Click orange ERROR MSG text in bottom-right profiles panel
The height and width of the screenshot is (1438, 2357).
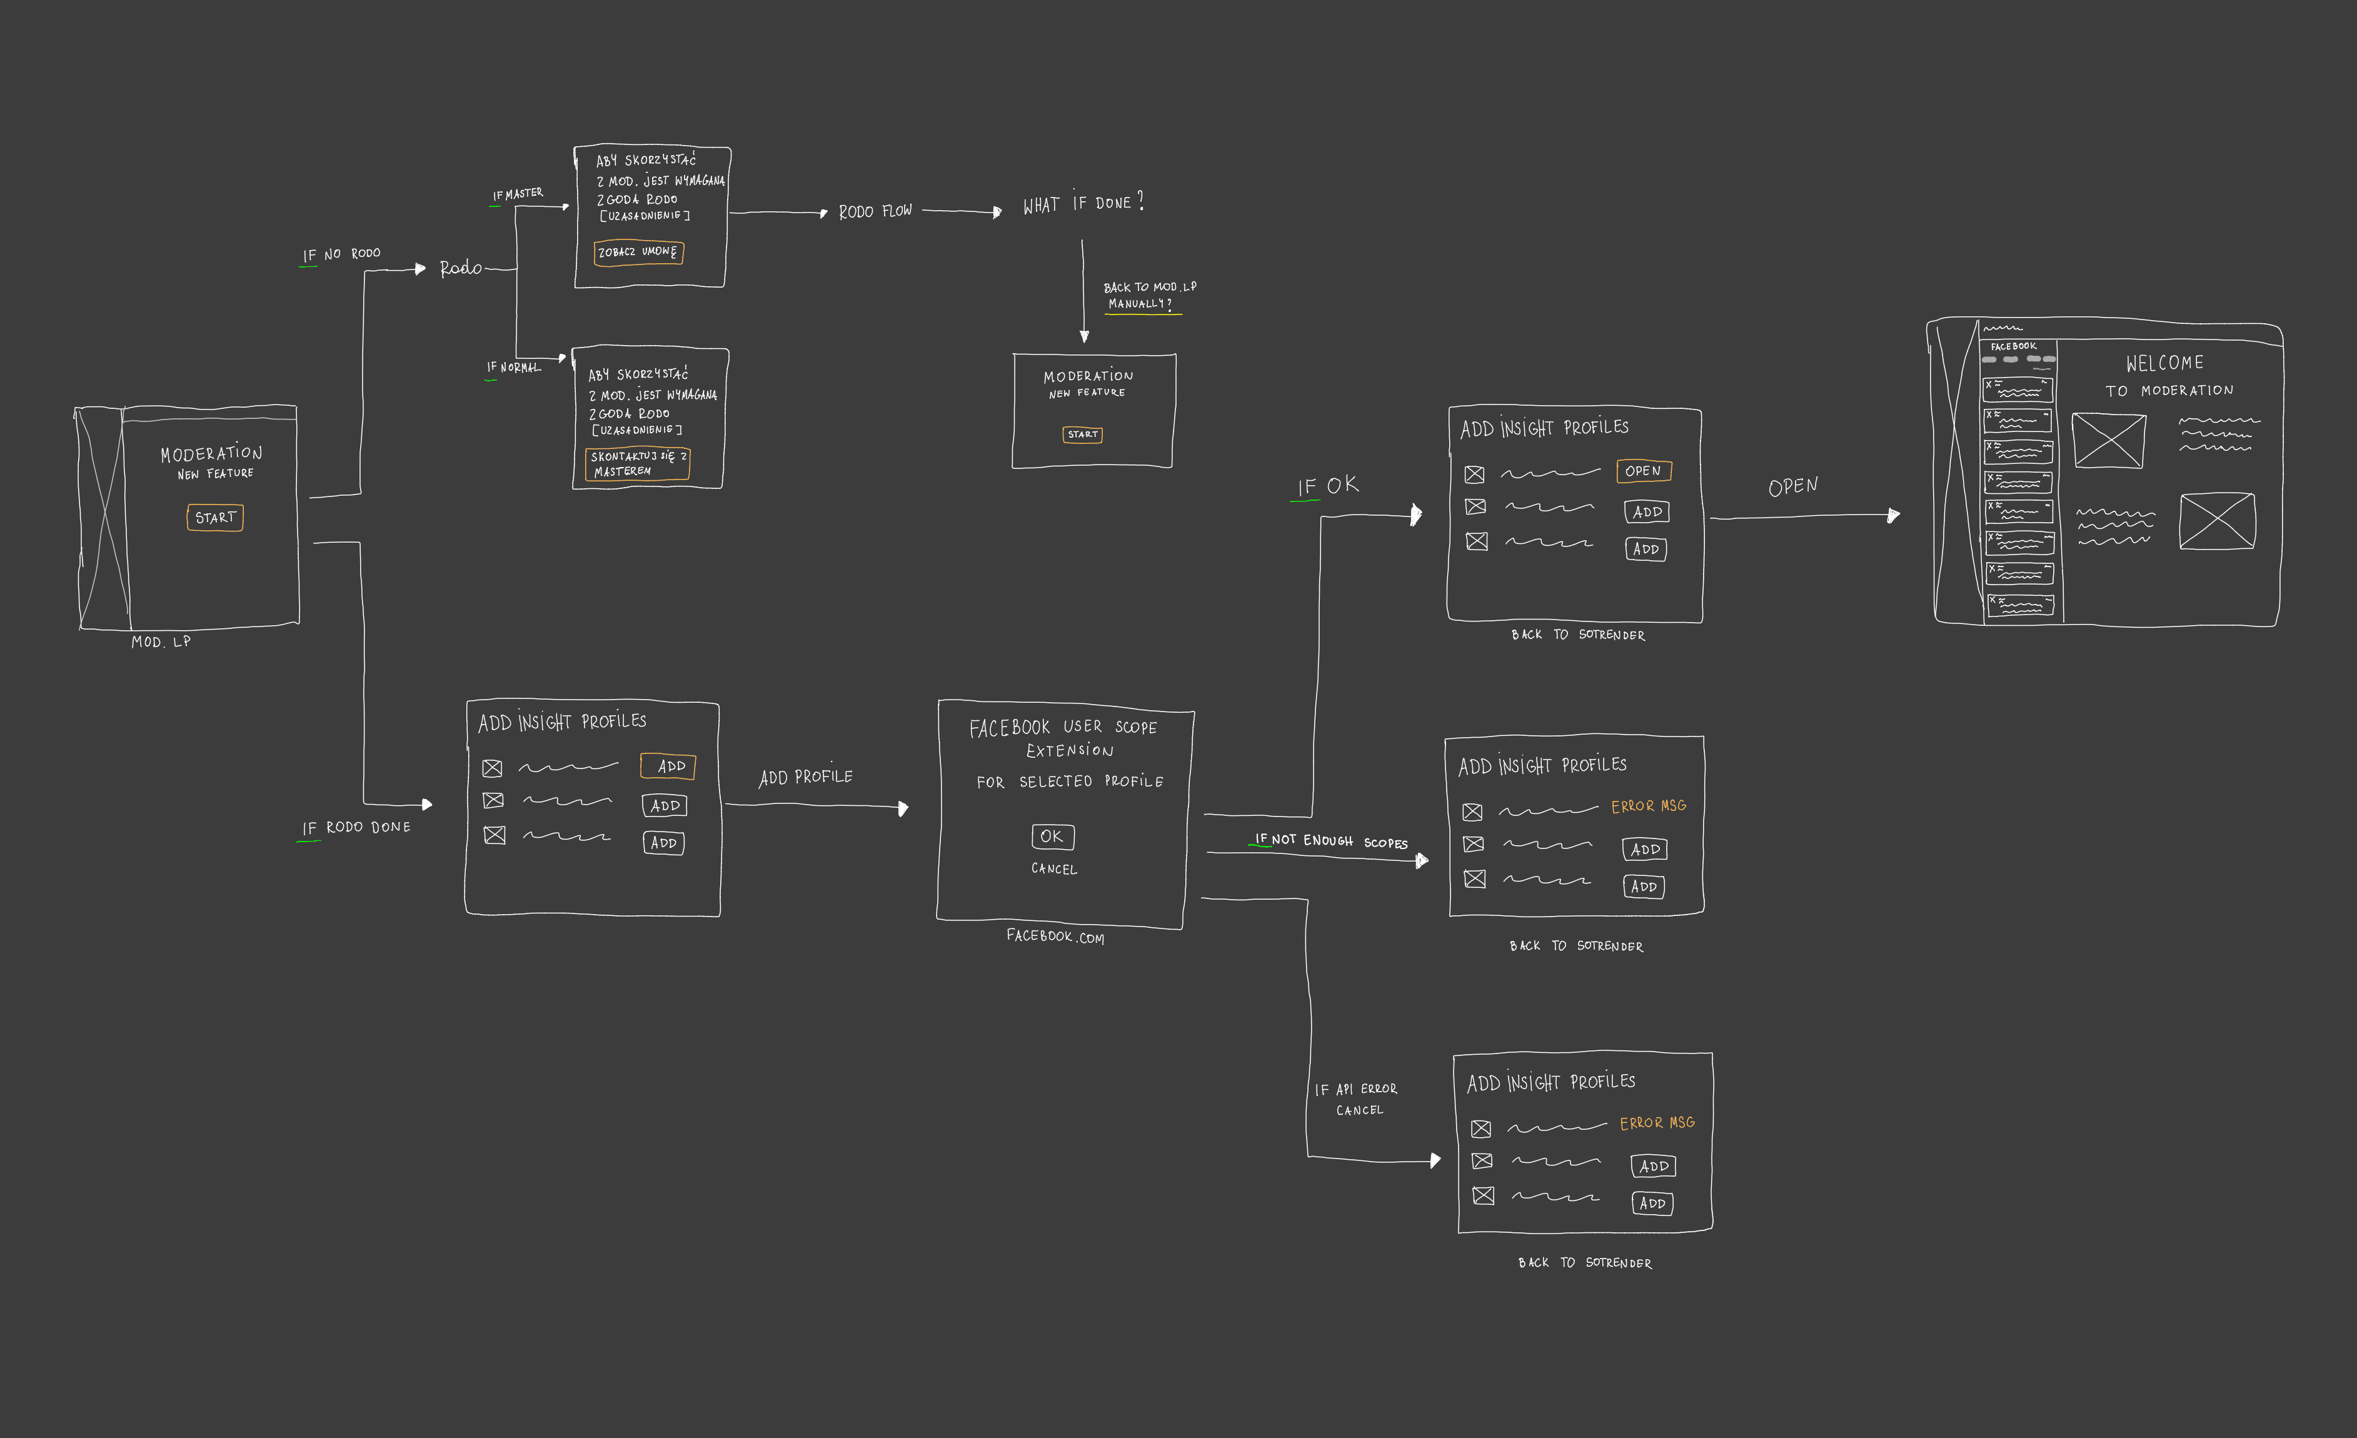(1657, 1124)
